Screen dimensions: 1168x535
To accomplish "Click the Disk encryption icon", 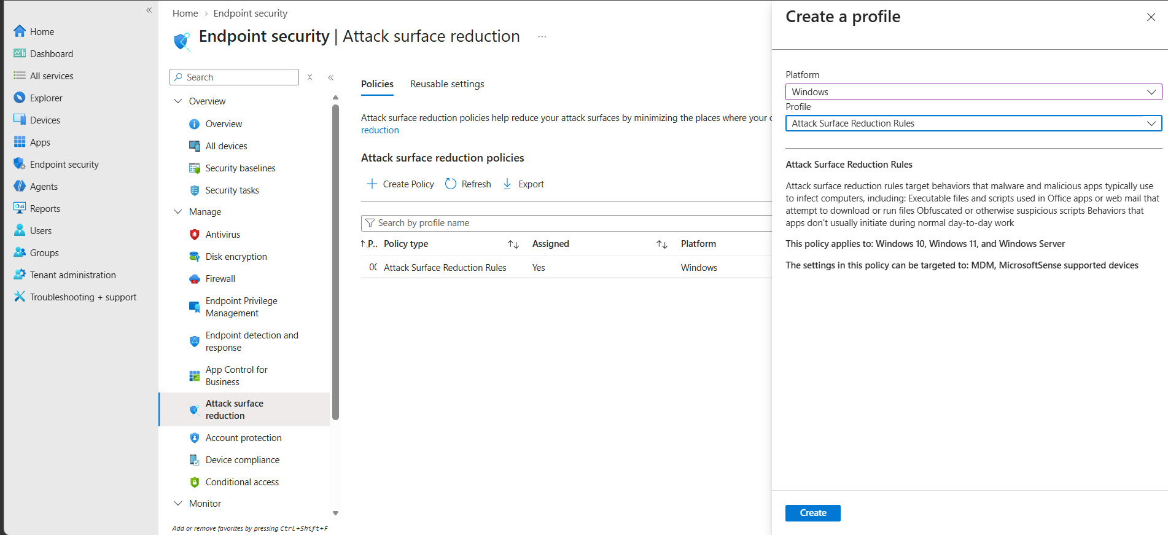I will pos(195,257).
